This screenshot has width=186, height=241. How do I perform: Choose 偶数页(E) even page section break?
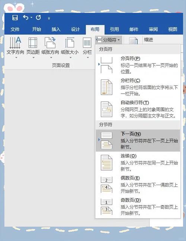138,185
